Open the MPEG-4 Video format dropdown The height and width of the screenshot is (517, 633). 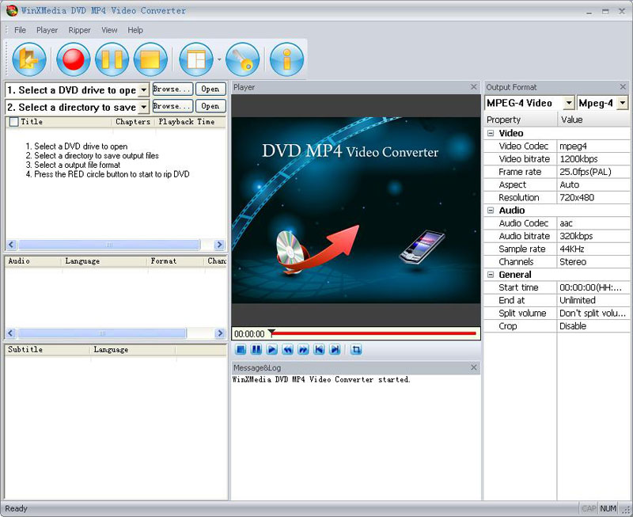[x=569, y=103]
